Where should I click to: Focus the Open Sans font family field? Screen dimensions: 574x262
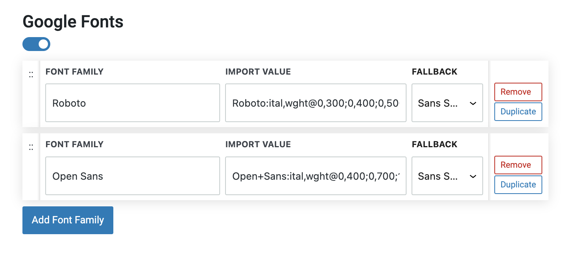pyautogui.click(x=132, y=176)
